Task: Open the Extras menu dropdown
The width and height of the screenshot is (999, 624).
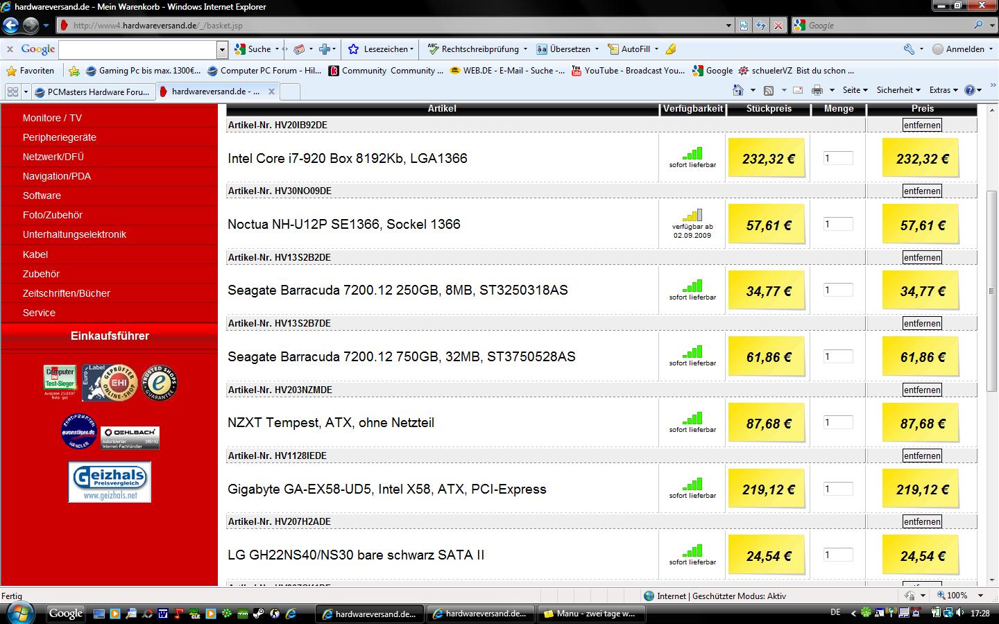Action: tap(943, 90)
